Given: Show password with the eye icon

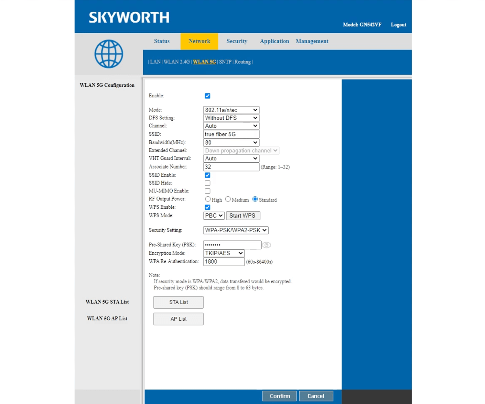Looking at the screenshot, I should click(x=266, y=245).
